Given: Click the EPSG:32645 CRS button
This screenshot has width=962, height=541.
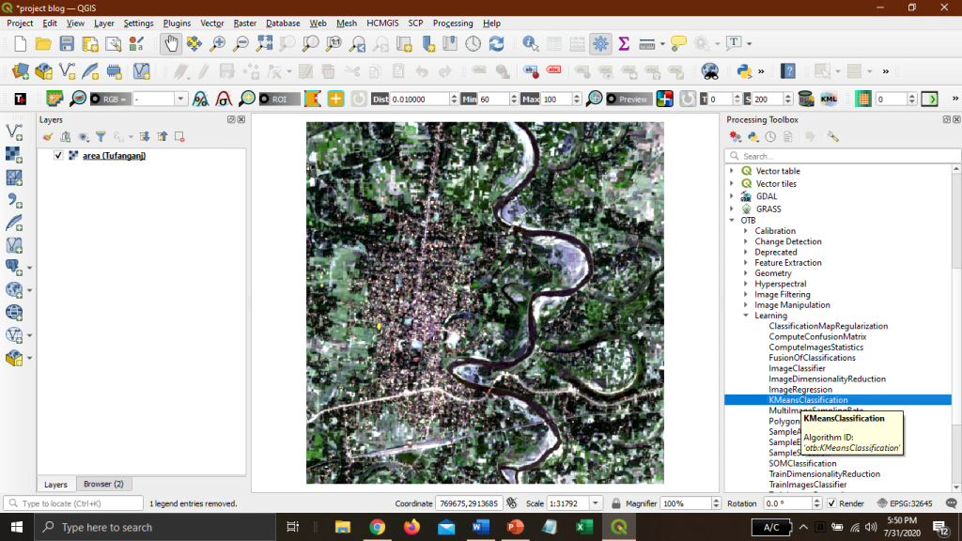Looking at the screenshot, I should pos(905,503).
